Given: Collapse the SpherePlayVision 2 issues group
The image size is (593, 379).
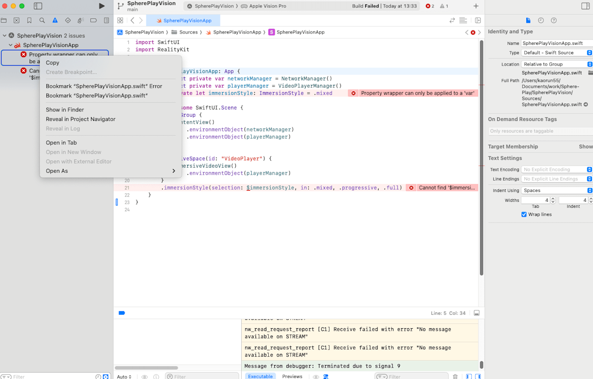Looking at the screenshot, I should coord(4,36).
